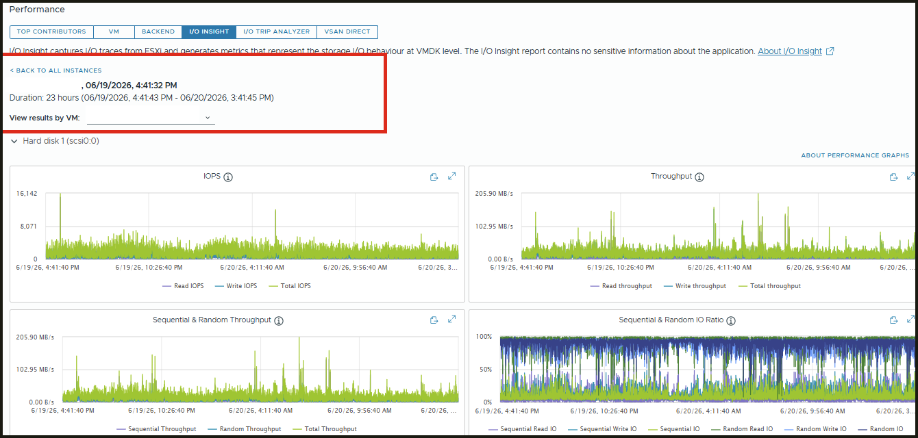Toggle the Total IOPS legend series
This screenshot has height=438, width=918.
(x=290, y=286)
